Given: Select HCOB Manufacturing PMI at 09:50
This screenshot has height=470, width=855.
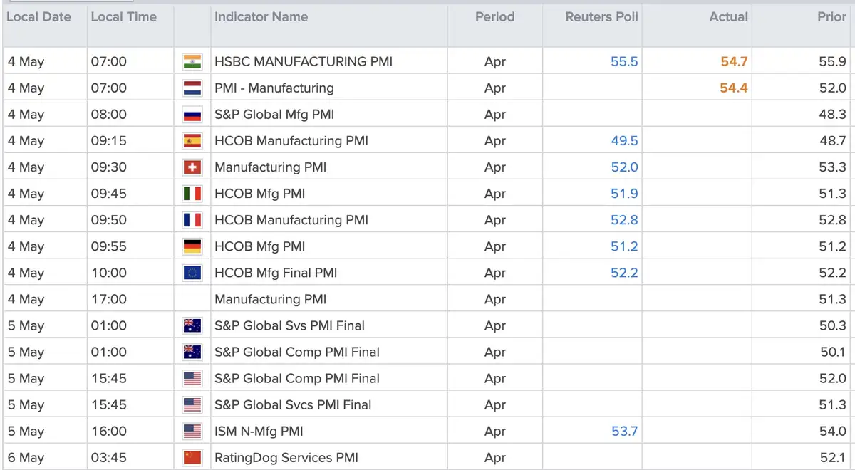Looking at the screenshot, I should pyautogui.click(x=291, y=220).
